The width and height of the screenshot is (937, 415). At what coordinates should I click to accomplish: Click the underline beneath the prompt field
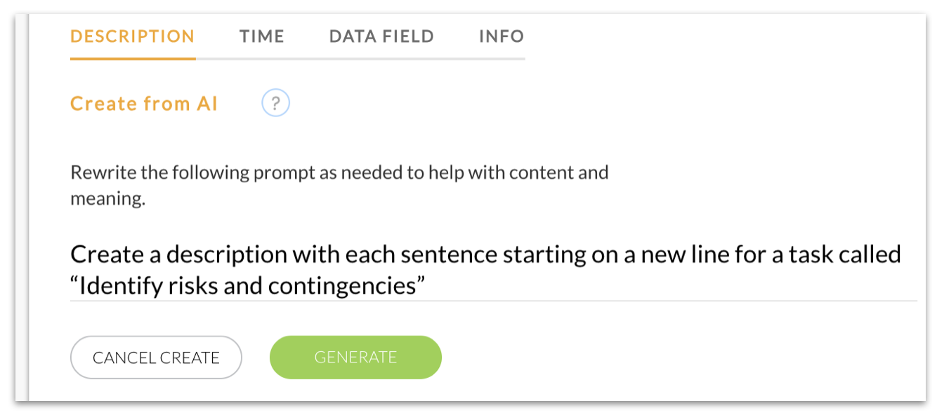493,301
